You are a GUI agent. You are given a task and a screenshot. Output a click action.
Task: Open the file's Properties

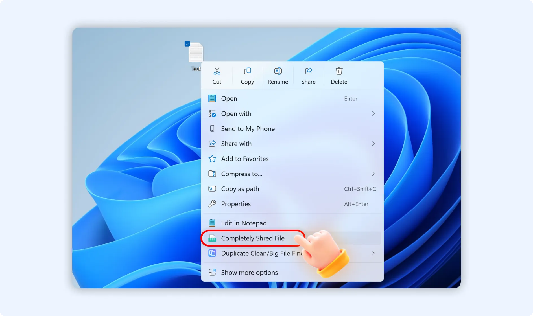click(236, 204)
